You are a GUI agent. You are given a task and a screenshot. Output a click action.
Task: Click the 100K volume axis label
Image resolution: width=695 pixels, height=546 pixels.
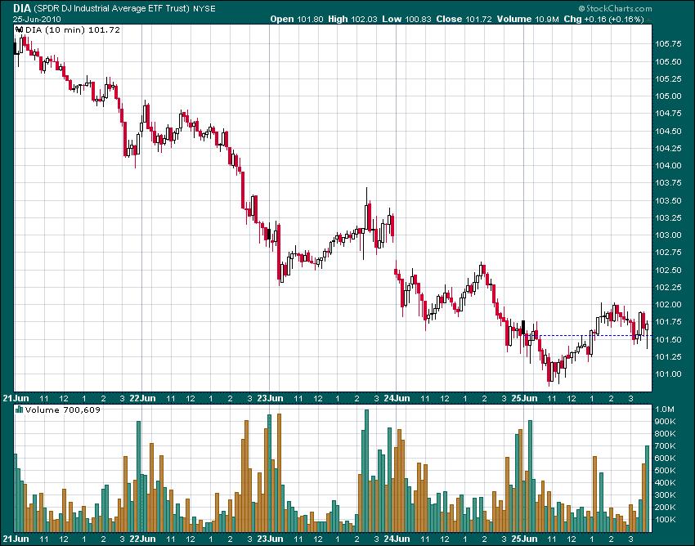666,519
